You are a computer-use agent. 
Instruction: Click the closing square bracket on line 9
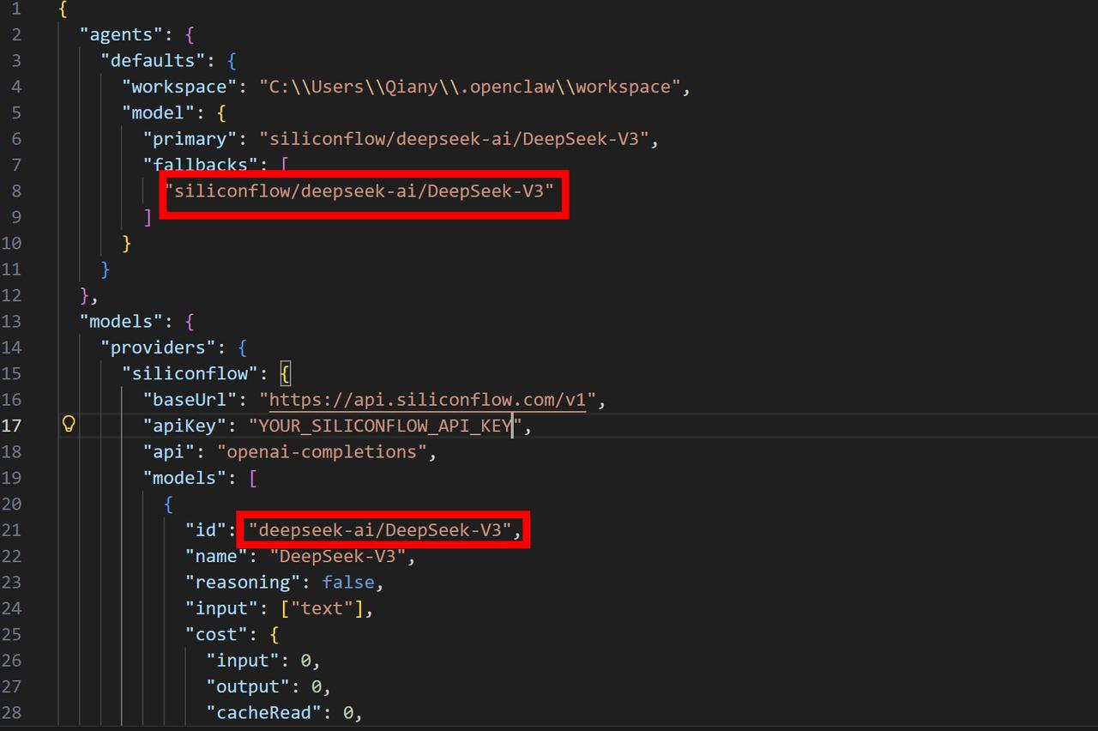[x=148, y=216]
